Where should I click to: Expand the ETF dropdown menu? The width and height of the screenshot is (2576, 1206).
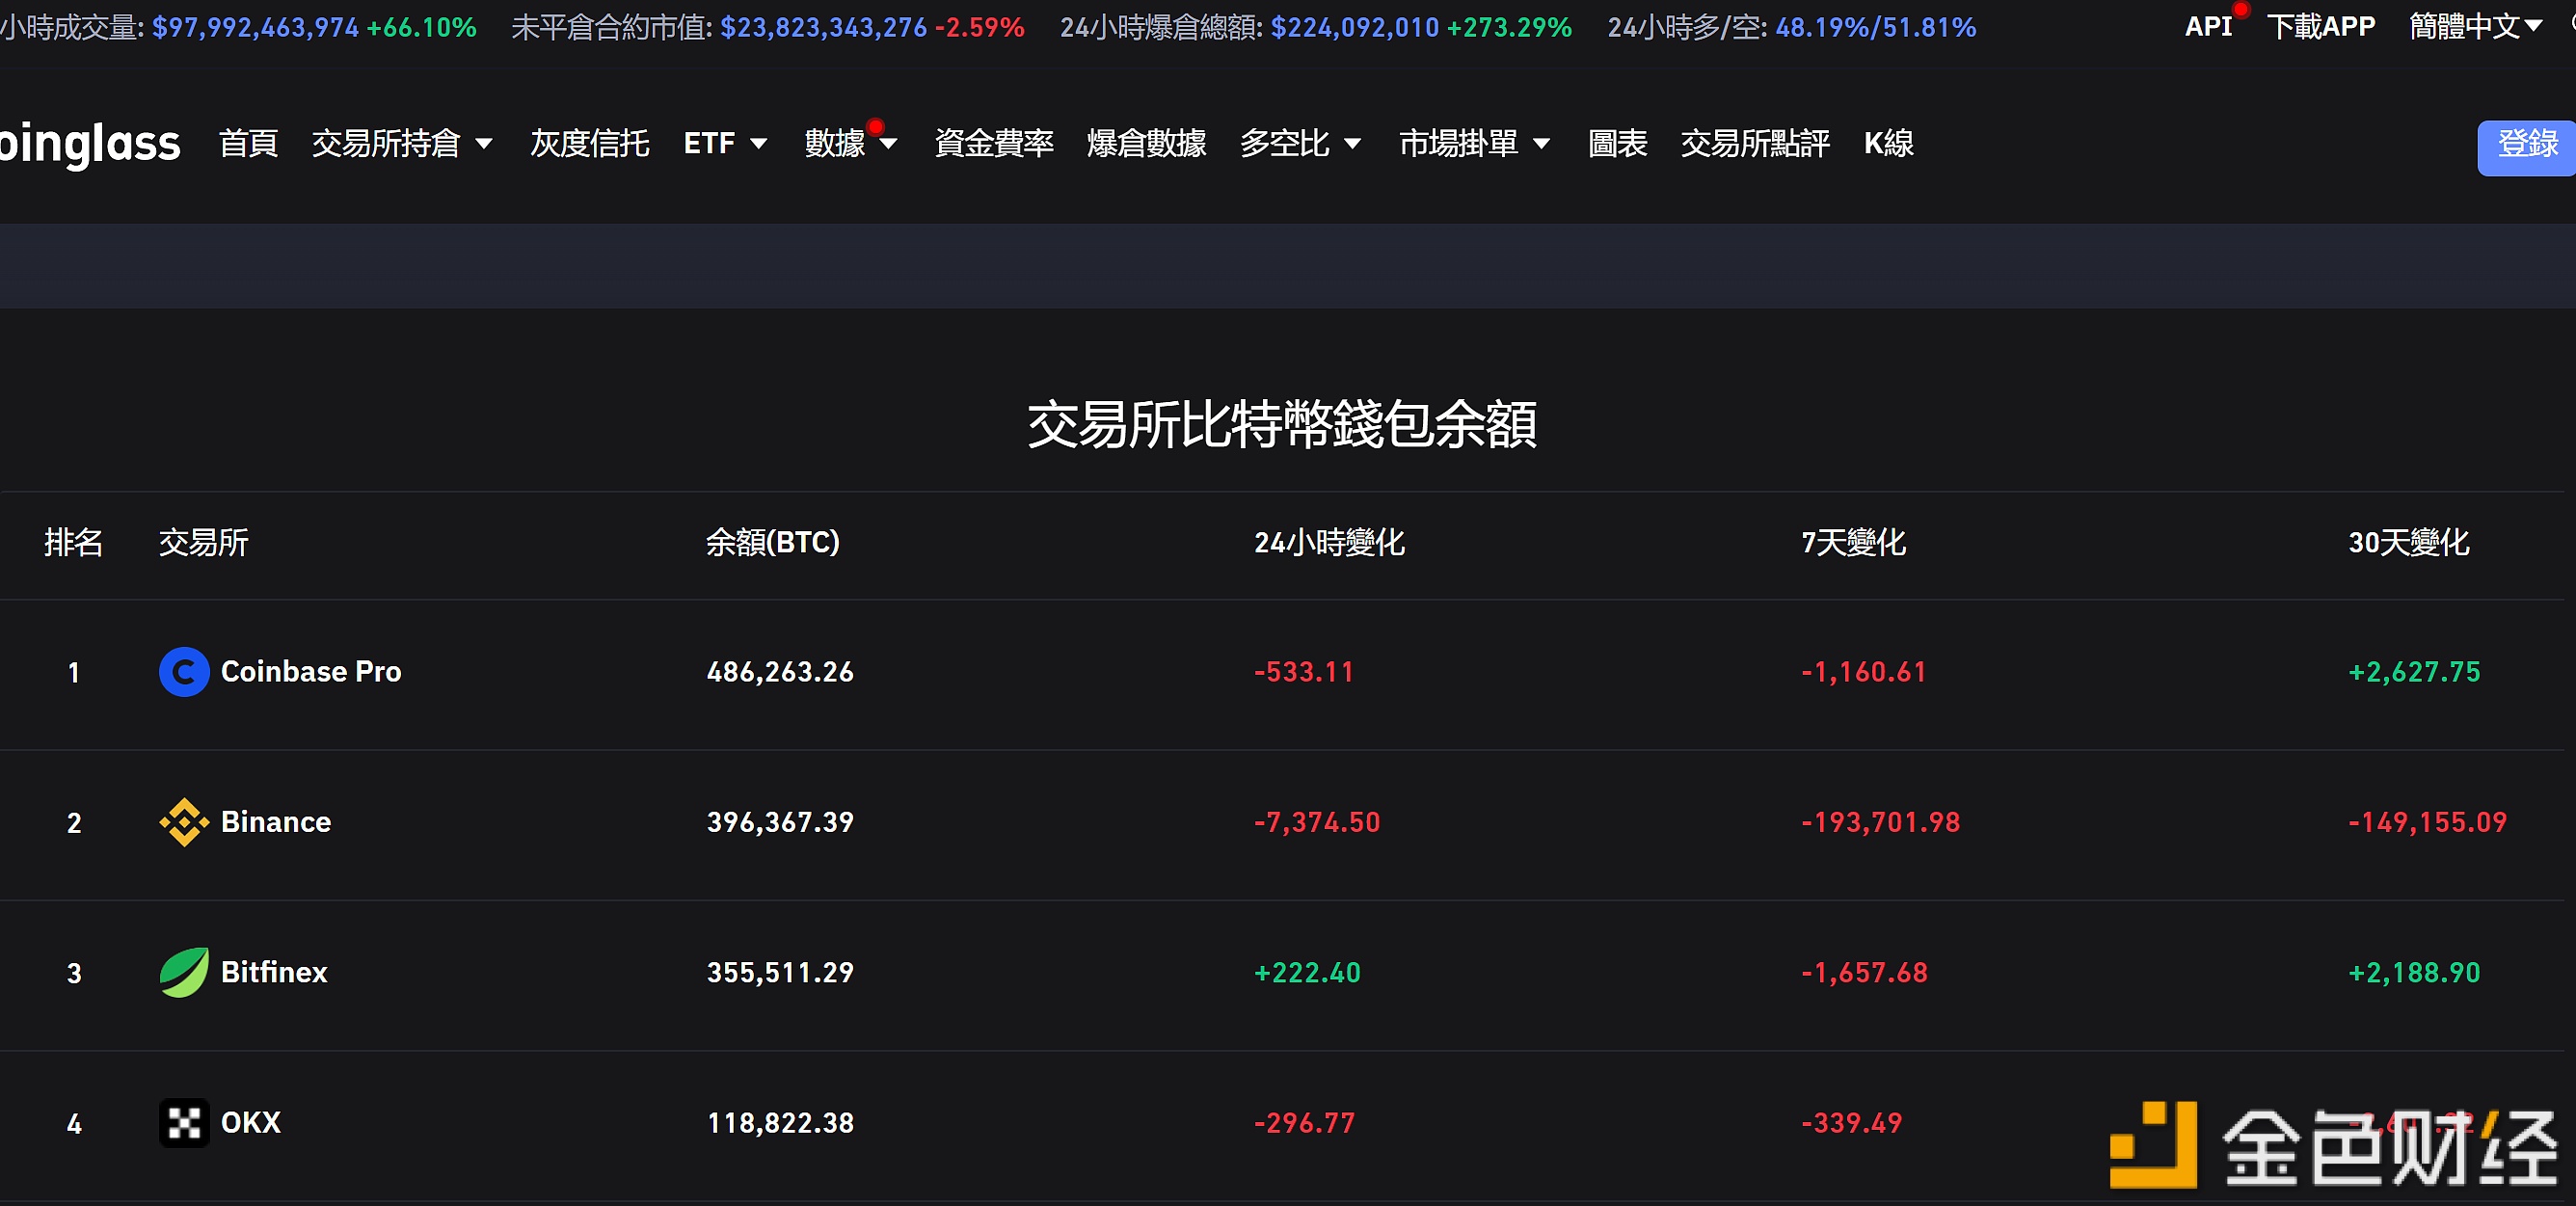pyautogui.click(x=725, y=144)
